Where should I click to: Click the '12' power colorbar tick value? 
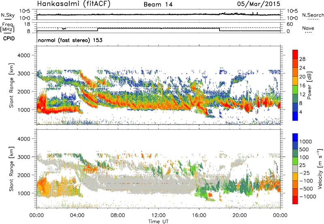pos(302,95)
